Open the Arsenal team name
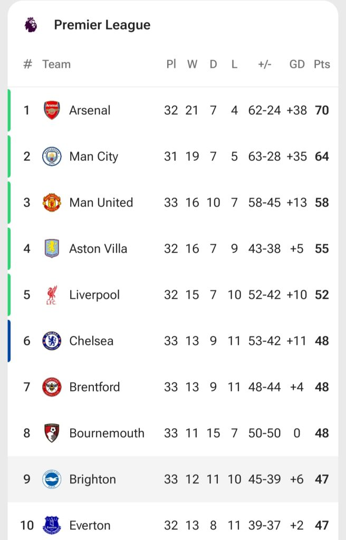This screenshot has height=540, width=346. point(90,110)
